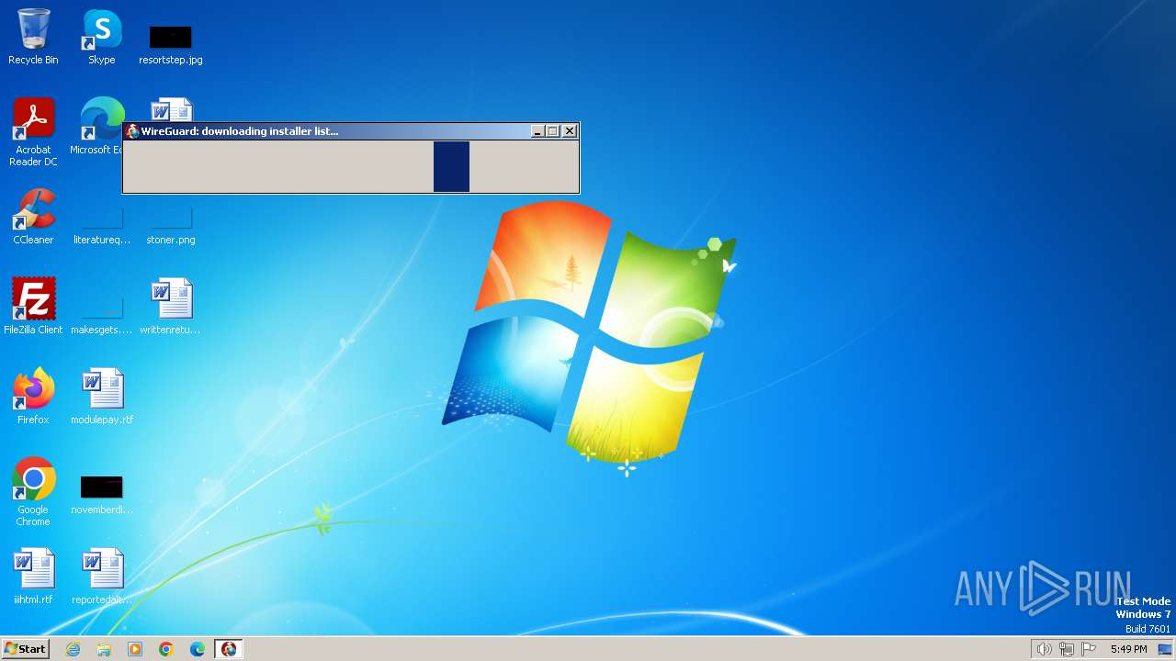This screenshot has width=1176, height=661.
Task: Select the makesgets file icon
Action: tap(102, 316)
